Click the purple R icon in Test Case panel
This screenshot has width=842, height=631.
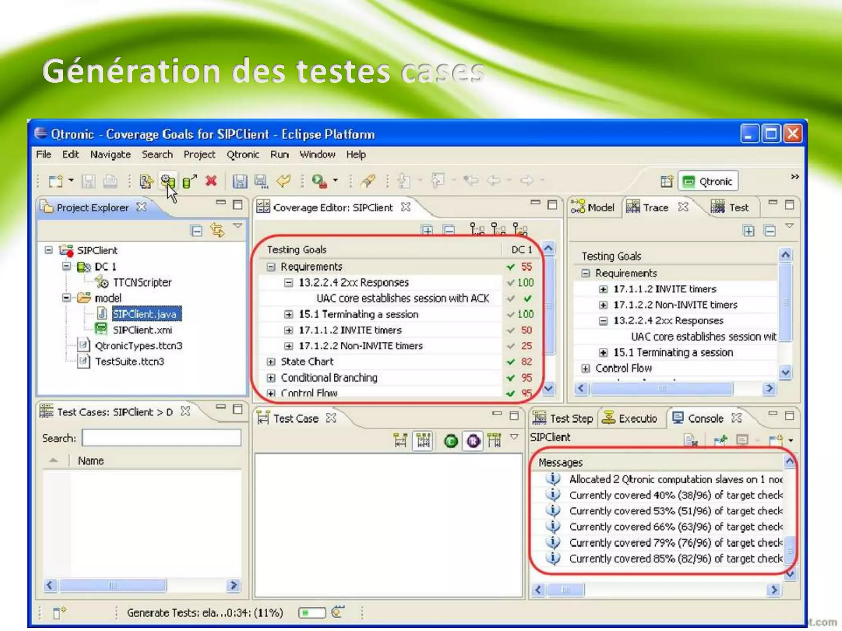click(x=473, y=441)
